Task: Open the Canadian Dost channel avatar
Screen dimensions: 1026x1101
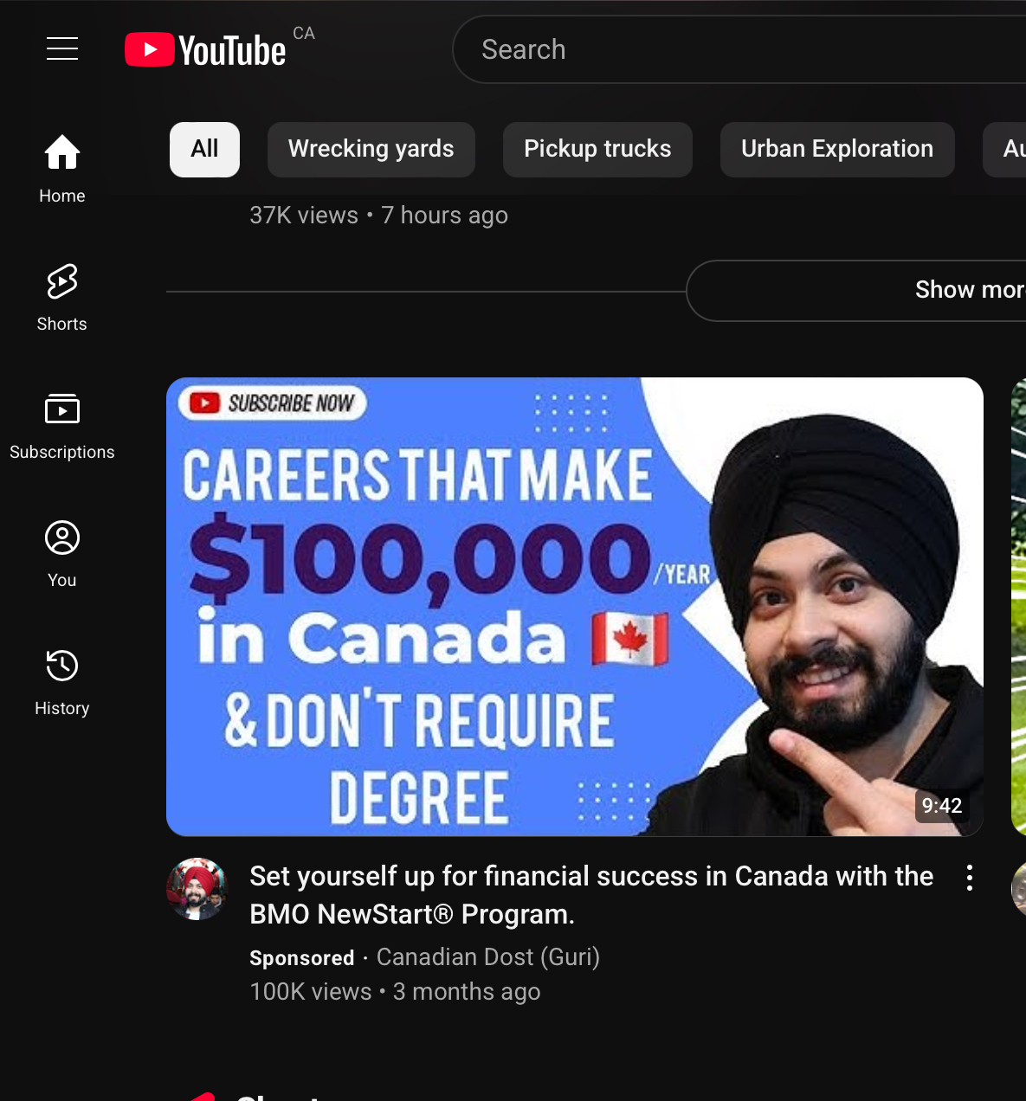Action: click(197, 889)
